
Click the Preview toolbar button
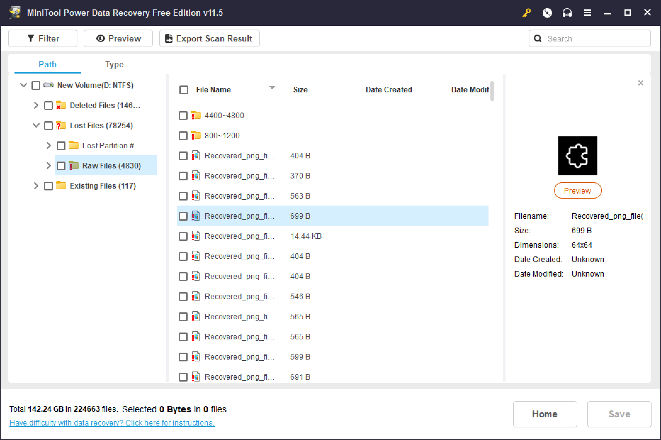[118, 38]
